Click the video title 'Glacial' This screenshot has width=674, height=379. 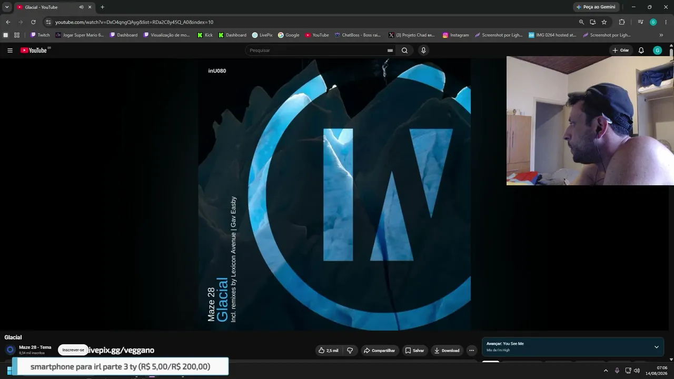click(x=13, y=337)
